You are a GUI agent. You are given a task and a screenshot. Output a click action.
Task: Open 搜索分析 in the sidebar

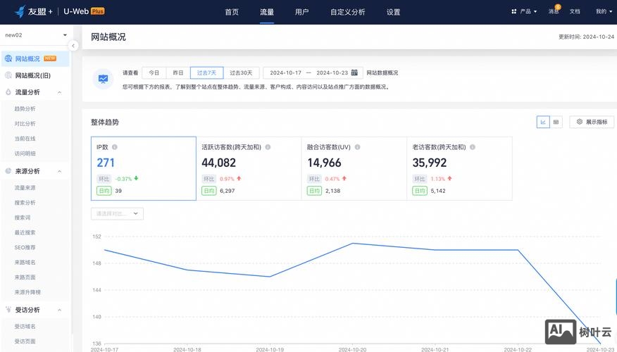click(25, 203)
